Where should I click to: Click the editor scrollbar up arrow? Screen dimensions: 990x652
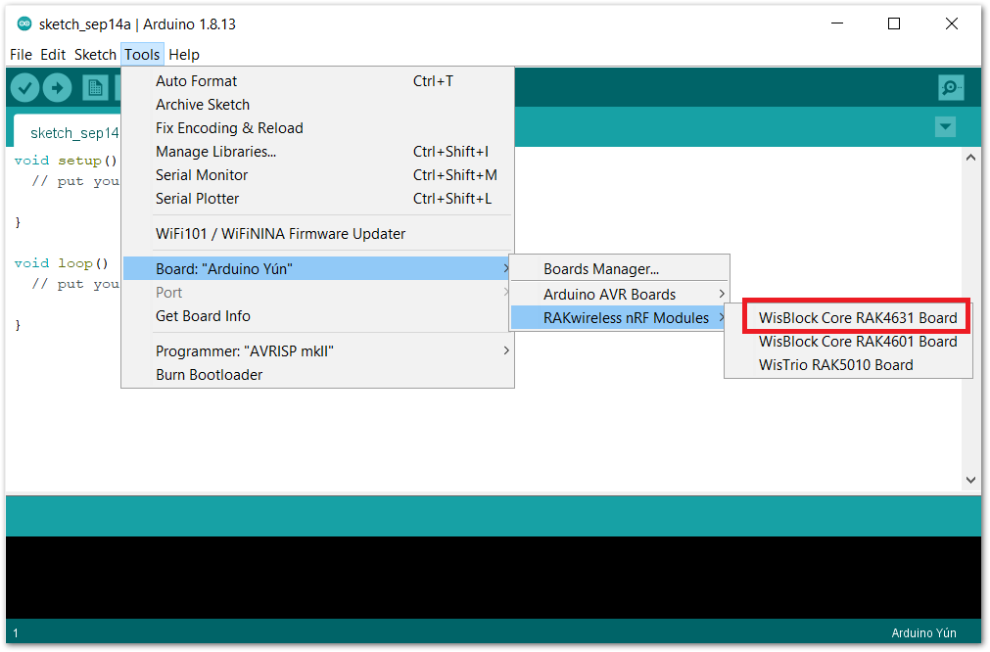[970, 158]
